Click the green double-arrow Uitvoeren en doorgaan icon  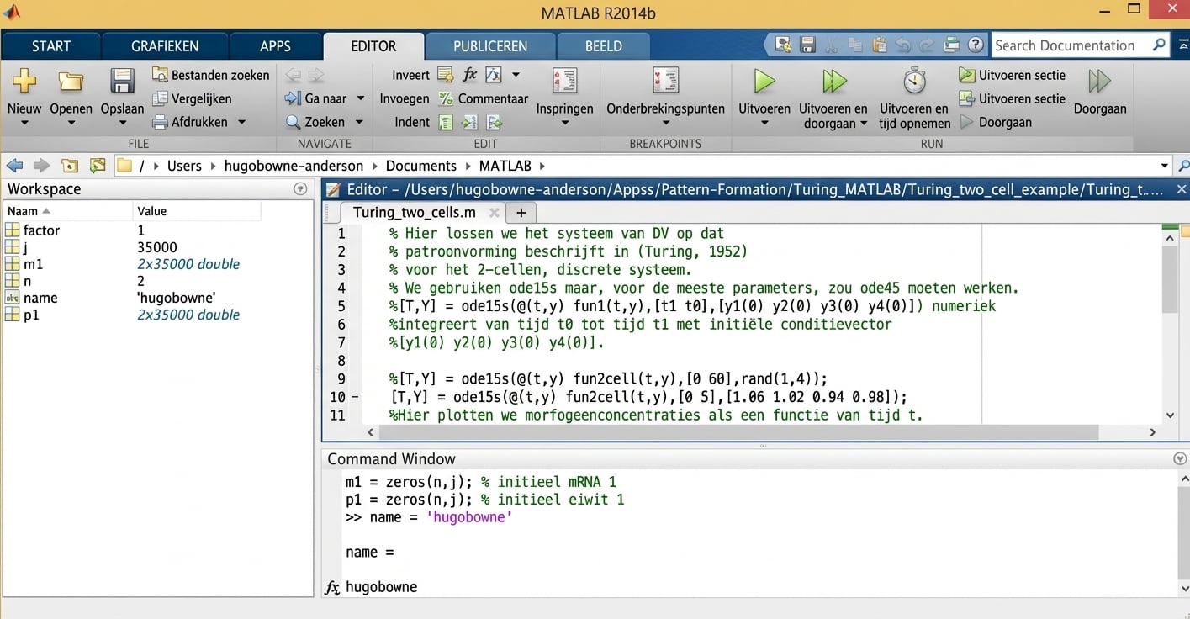[x=833, y=82]
